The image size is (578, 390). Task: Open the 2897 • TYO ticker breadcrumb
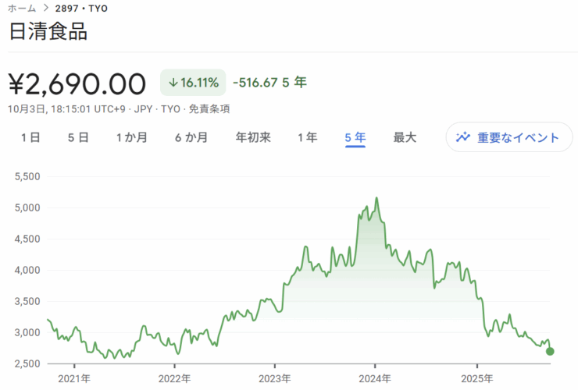click(x=81, y=9)
